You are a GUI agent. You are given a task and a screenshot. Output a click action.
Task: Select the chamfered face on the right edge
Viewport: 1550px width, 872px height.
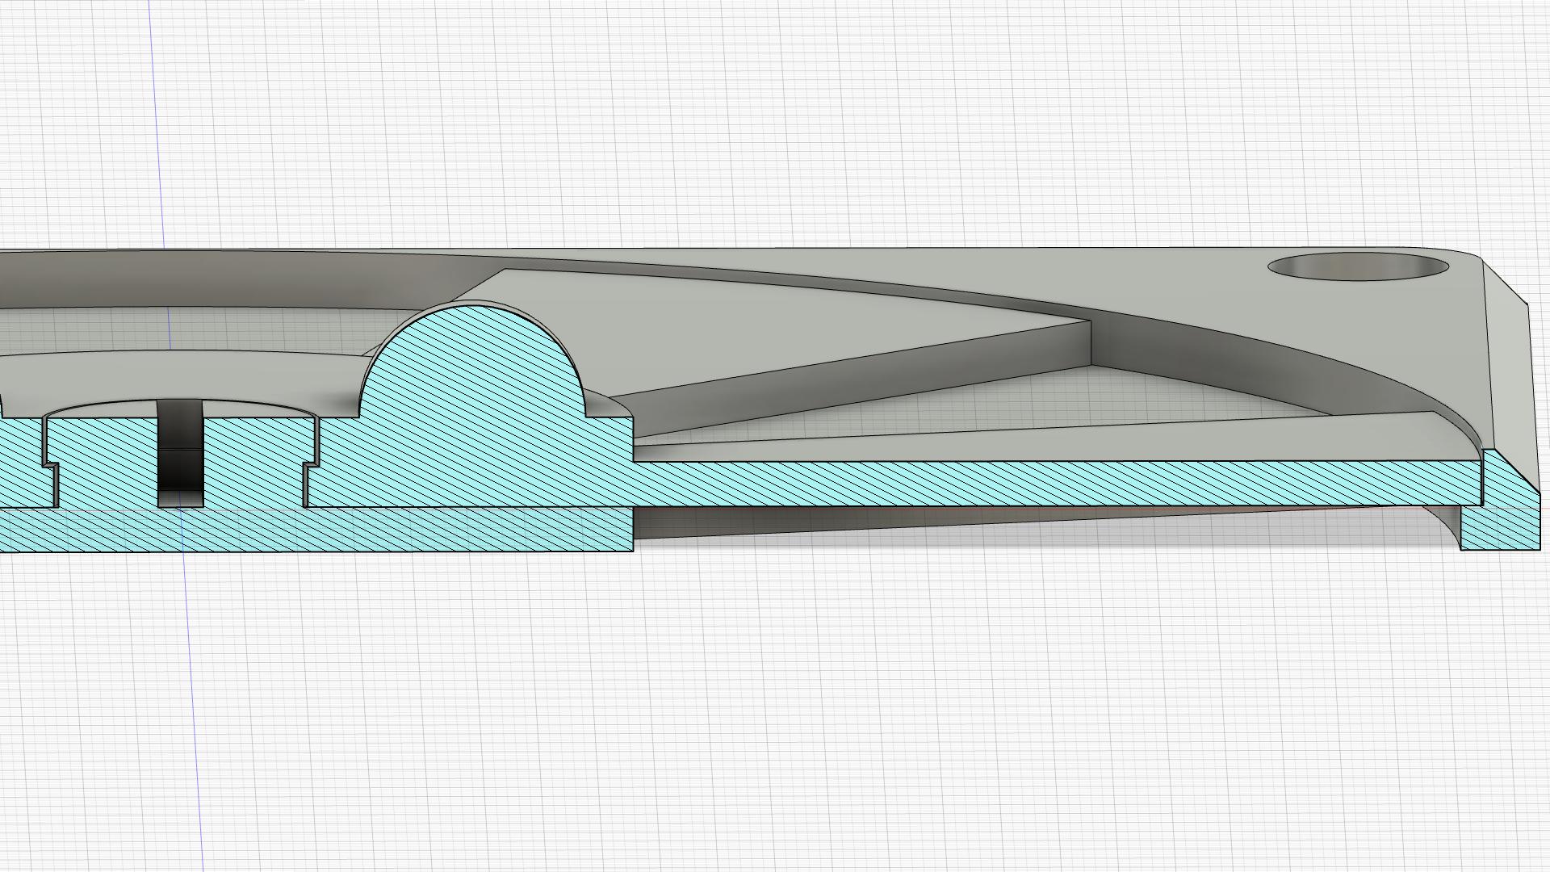[1511, 379]
